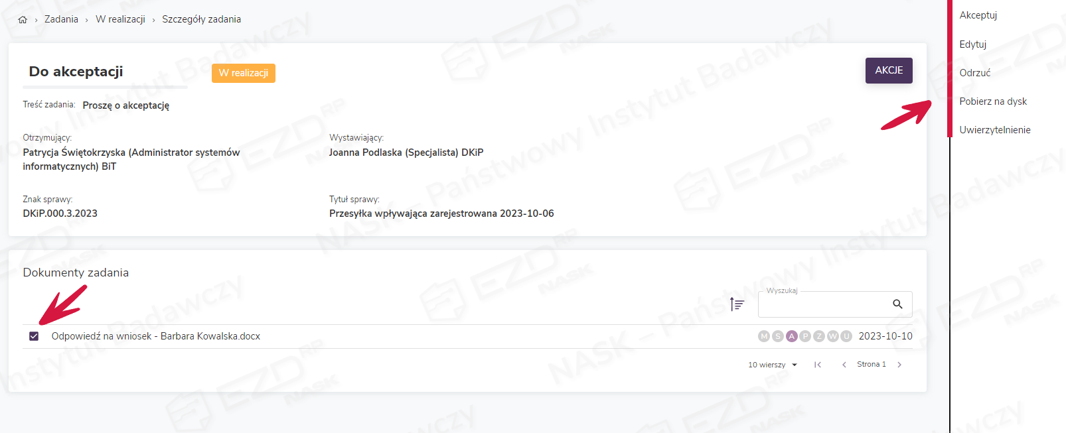1066x433 pixels.
Task: Click the 'U' status badge
Action: 846,336
